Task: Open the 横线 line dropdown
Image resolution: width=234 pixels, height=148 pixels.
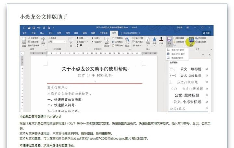Action: (137, 45)
